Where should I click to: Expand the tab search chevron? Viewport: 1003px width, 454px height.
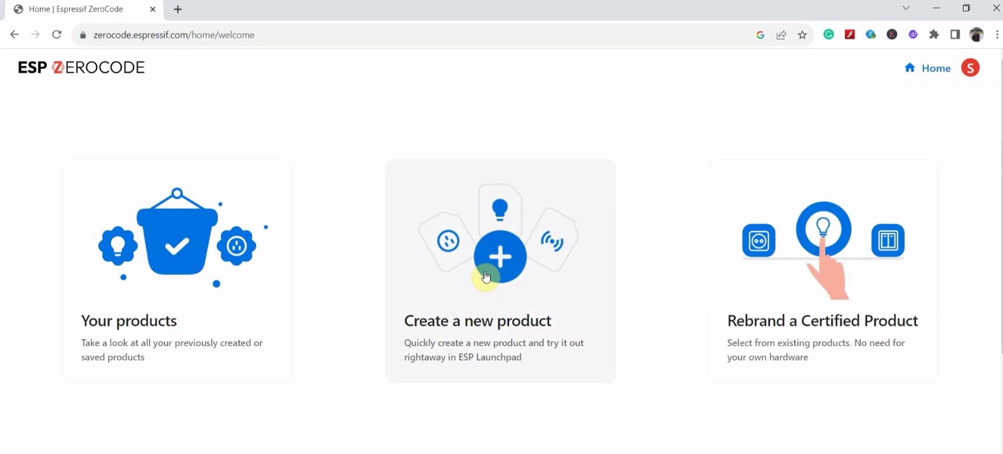coord(906,8)
